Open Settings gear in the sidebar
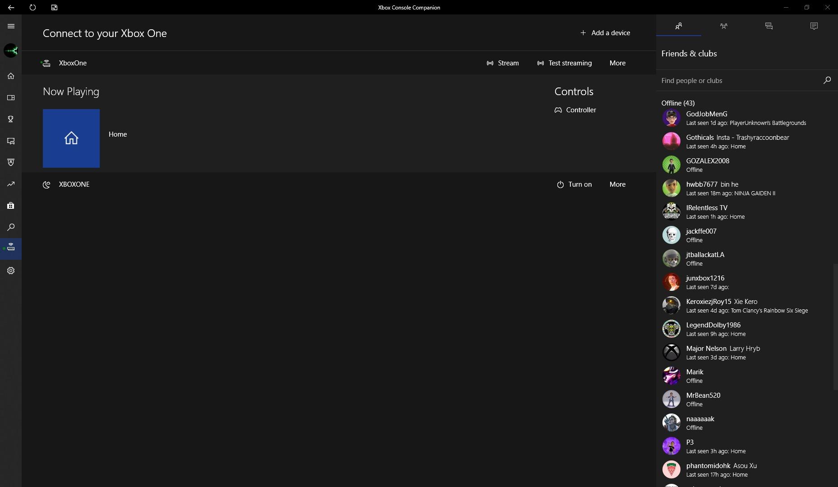The width and height of the screenshot is (838, 487). coord(11,271)
